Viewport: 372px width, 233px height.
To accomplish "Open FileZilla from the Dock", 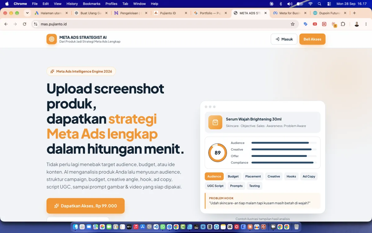I will (263, 227).
